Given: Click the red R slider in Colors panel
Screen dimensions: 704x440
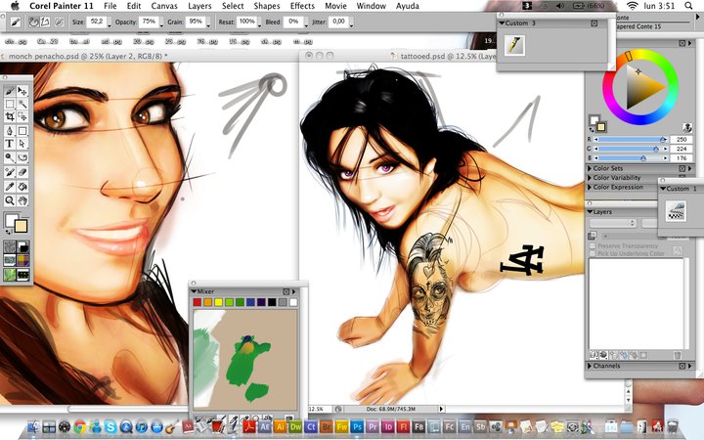Looking at the screenshot, I should tap(631, 139).
